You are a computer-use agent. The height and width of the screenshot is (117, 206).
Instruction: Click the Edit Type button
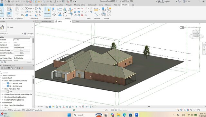coord(29,34)
